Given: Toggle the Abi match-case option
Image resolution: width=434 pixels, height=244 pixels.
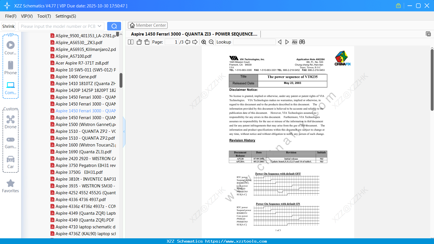Looking at the screenshot, I should 295,42.
